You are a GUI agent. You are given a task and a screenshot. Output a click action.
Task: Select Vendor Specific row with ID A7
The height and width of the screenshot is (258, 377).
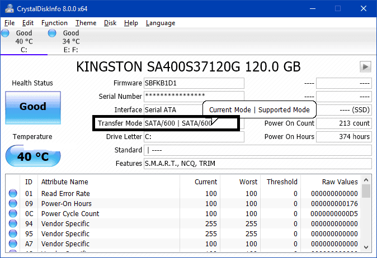(x=65, y=244)
